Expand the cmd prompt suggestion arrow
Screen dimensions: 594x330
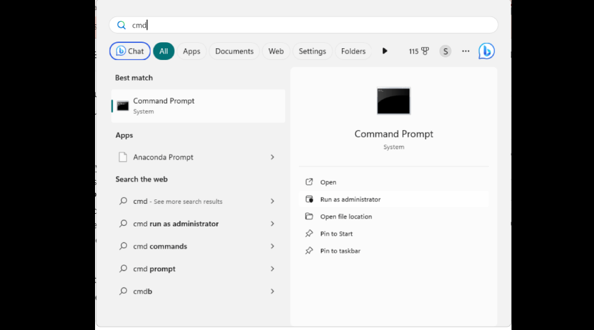273,269
